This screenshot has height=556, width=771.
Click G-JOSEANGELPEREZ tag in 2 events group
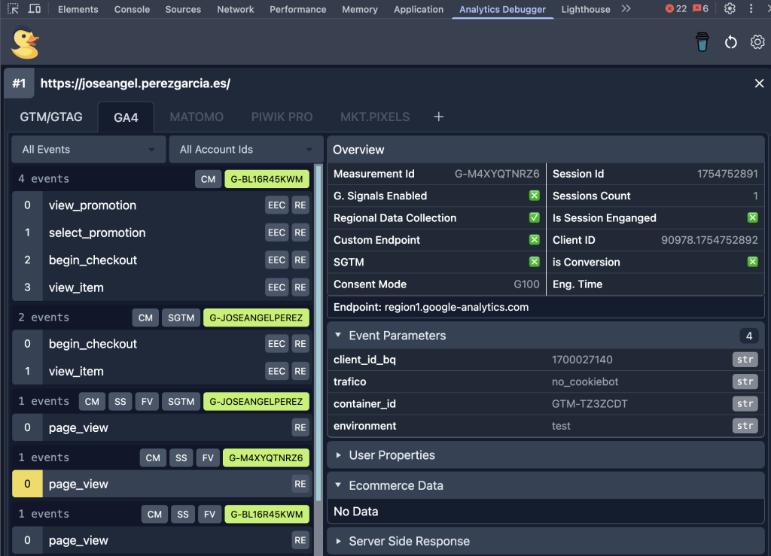point(256,317)
